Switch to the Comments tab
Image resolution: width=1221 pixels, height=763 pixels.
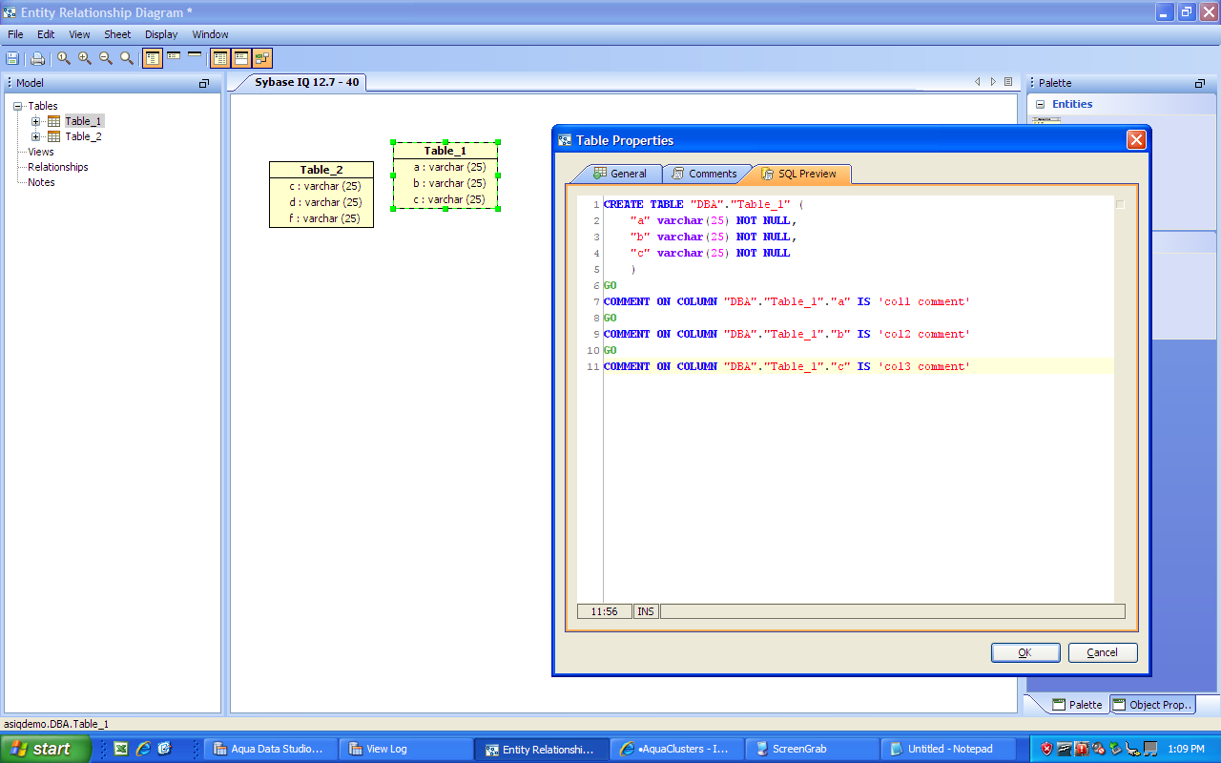coord(704,174)
